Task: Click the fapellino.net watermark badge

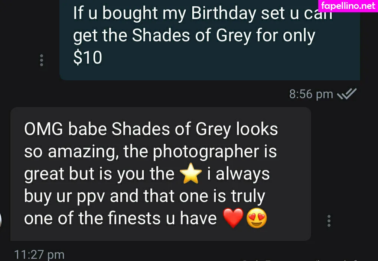Action: point(348,6)
